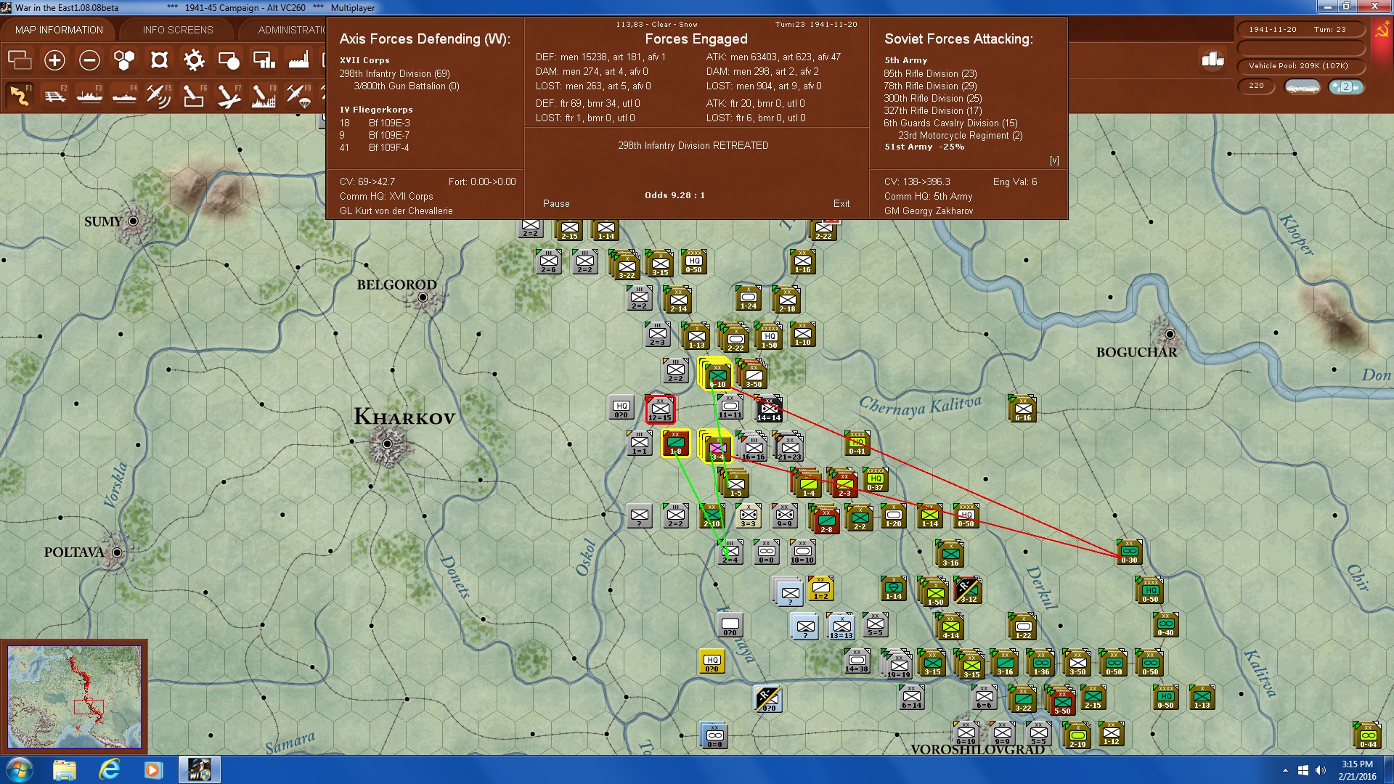Click 298th Infantry Division (69) entry
The image size is (1394, 784).
coord(394,74)
